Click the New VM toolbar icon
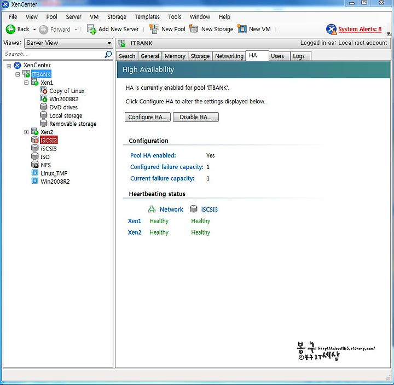 tap(242, 28)
